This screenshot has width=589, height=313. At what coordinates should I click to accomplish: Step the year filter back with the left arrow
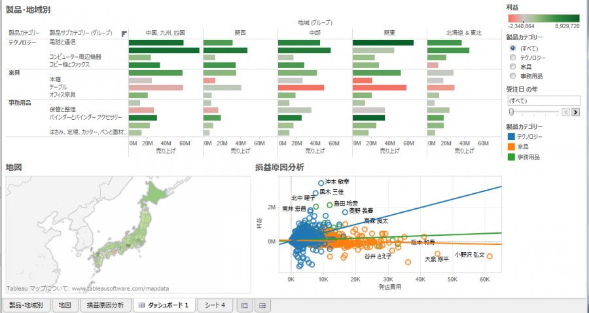point(565,112)
